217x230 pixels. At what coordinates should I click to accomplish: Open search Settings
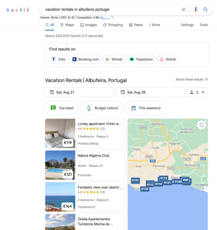pyautogui.click(x=187, y=25)
